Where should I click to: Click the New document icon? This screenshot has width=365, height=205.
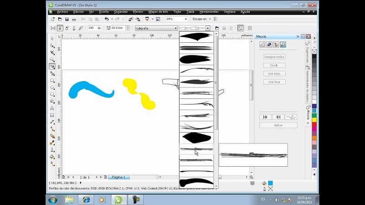point(53,19)
